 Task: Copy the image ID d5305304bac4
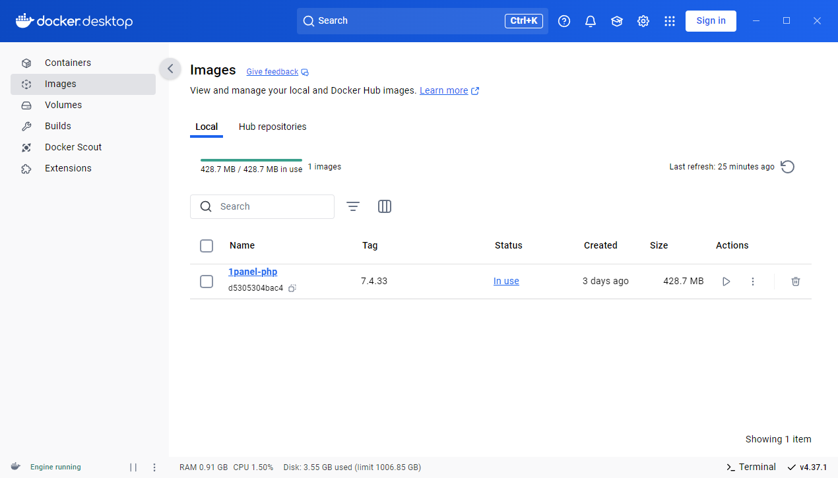292,288
